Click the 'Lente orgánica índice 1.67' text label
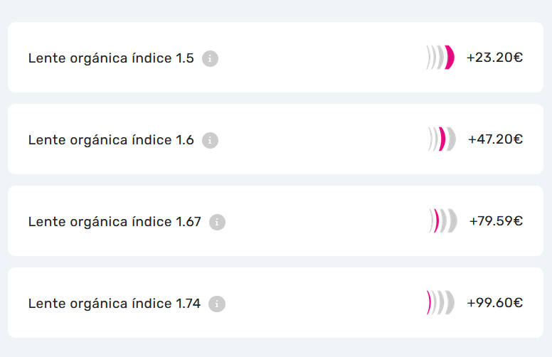This screenshot has width=552, height=357. tap(115, 222)
